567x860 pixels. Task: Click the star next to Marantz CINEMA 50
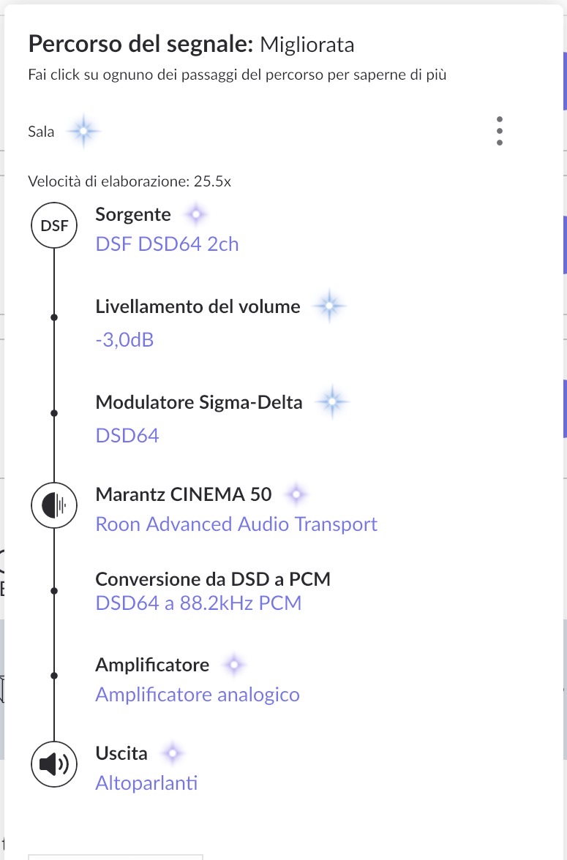(296, 495)
